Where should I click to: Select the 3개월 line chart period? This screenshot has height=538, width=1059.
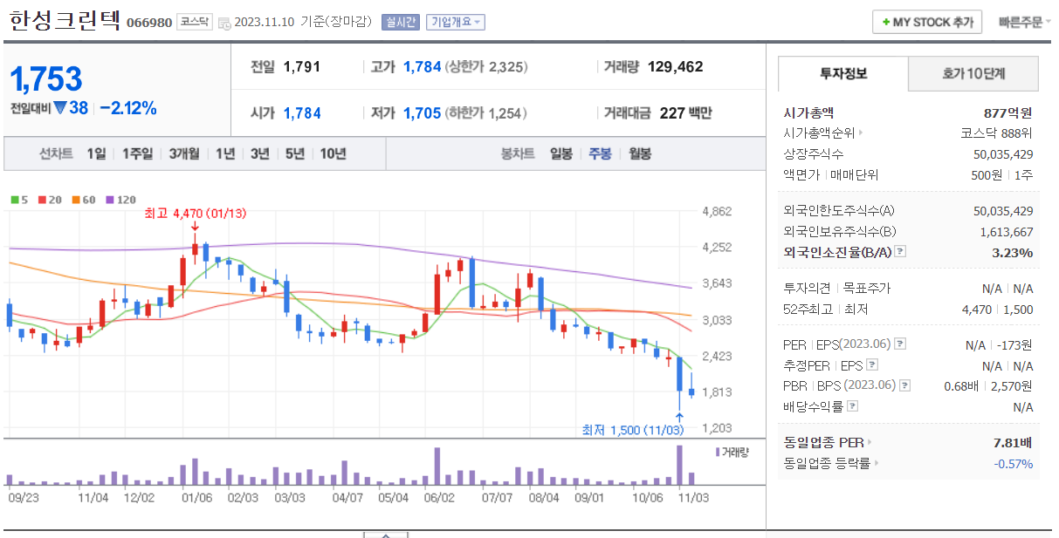click(184, 154)
